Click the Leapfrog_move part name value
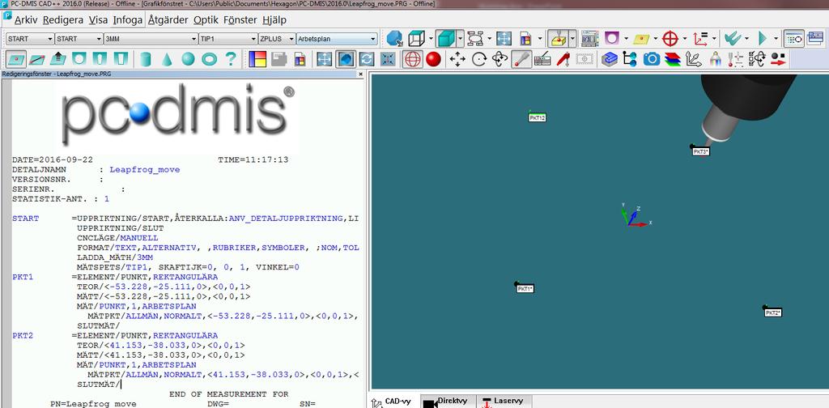 pyautogui.click(x=145, y=170)
